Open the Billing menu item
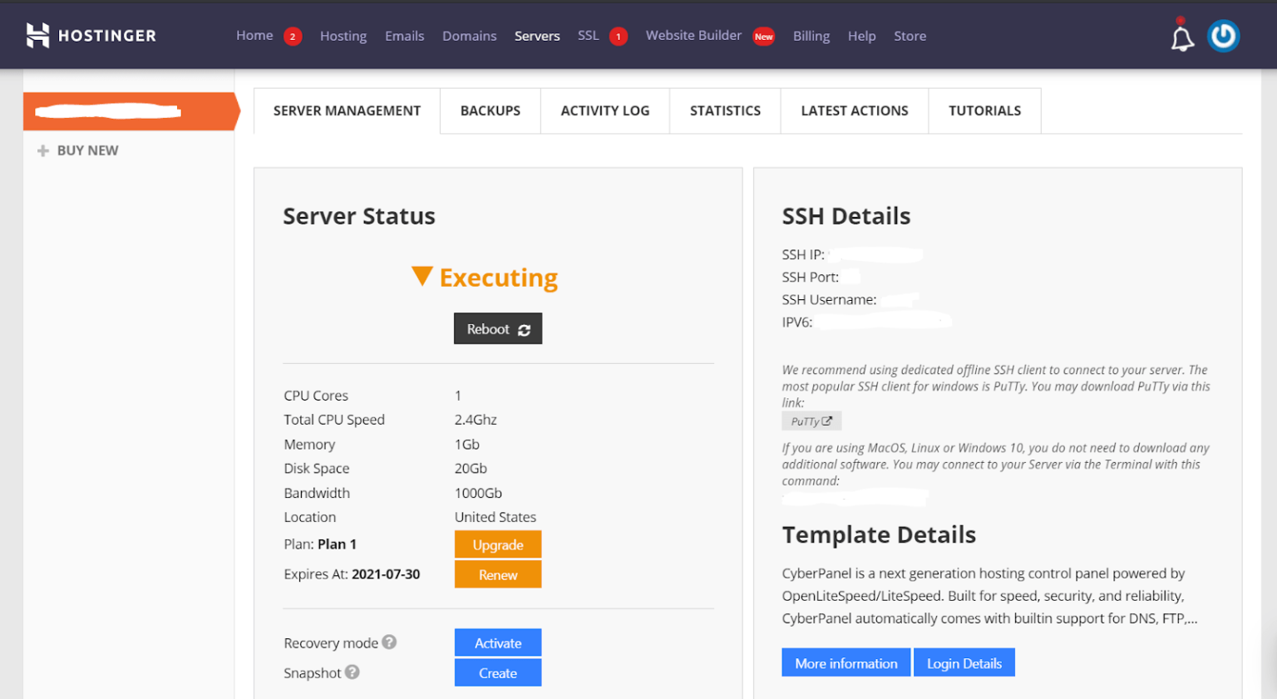Screen dimensions: 1277x699 (x=811, y=36)
